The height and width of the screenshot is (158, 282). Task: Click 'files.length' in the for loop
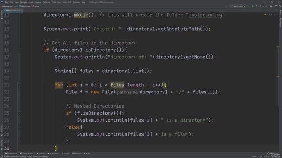(127, 85)
